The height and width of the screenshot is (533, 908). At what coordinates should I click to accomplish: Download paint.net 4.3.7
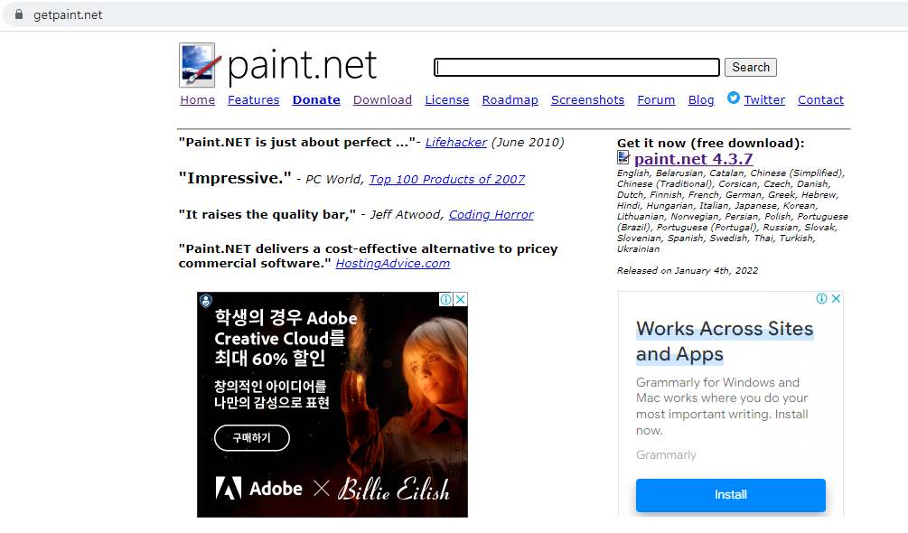coord(692,158)
